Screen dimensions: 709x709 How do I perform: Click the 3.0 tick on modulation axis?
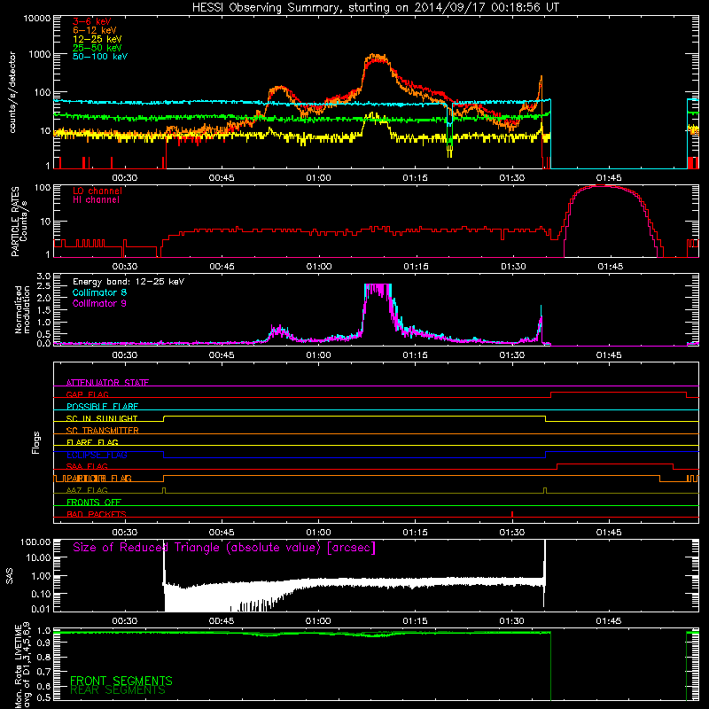click(x=43, y=276)
